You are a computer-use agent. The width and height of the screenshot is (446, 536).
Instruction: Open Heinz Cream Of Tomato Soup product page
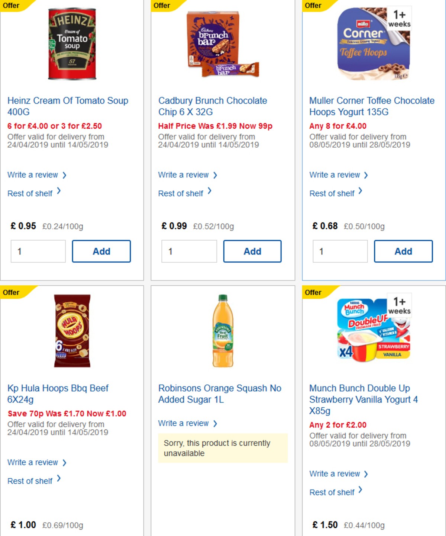tap(68, 106)
